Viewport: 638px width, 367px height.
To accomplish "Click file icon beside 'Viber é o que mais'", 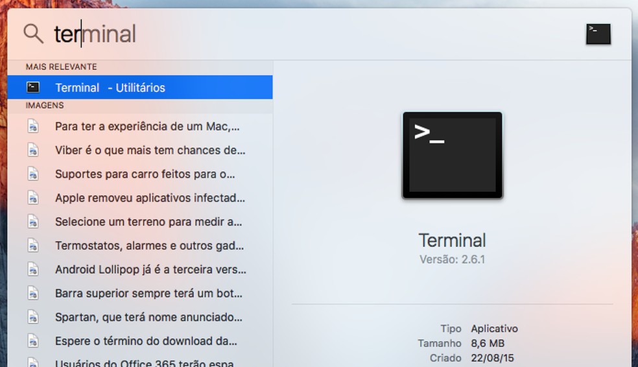I will [x=33, y=150].
